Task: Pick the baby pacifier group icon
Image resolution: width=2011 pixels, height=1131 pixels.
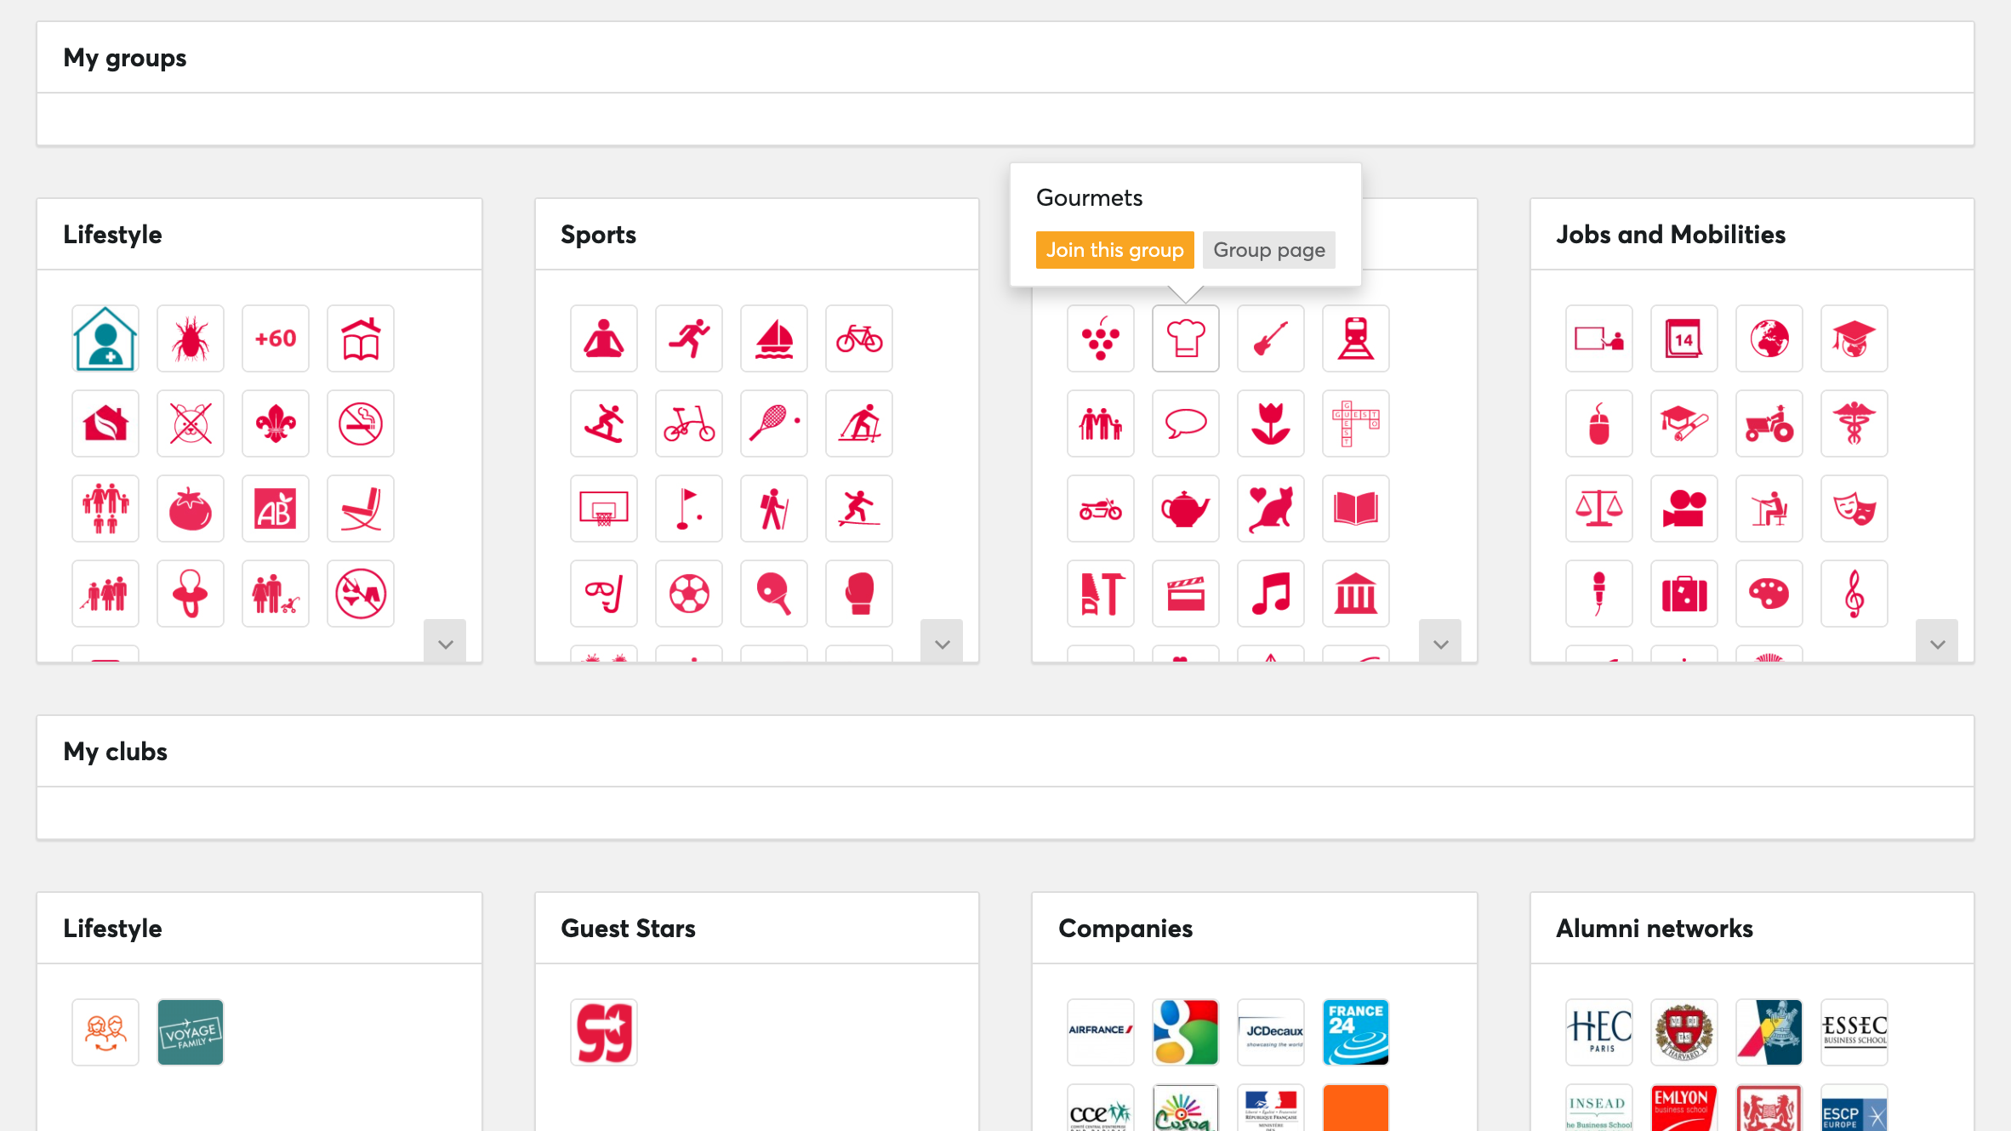Action: pyautogui.click(x=191, y=594)
